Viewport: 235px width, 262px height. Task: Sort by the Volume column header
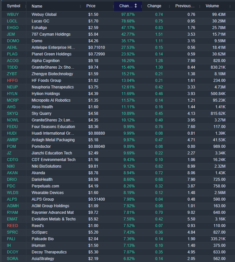[x=212, y=6]
